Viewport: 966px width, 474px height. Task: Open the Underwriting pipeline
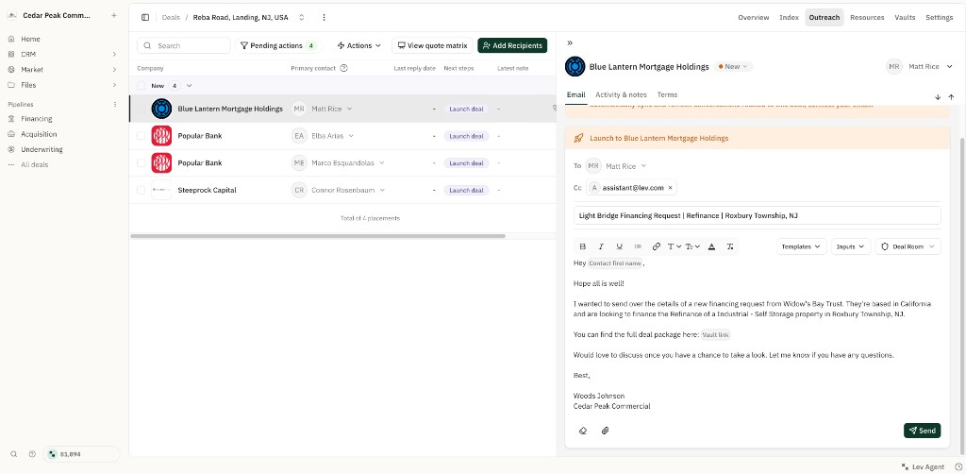click(x=42, y=150)
